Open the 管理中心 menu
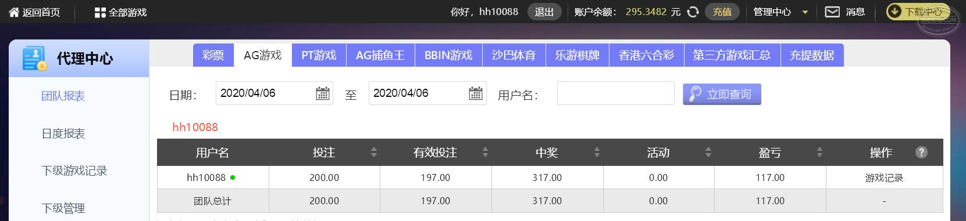 click(772, 12)
